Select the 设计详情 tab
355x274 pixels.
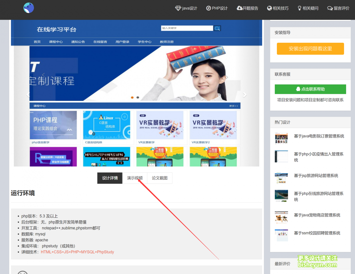click(110, 178)
